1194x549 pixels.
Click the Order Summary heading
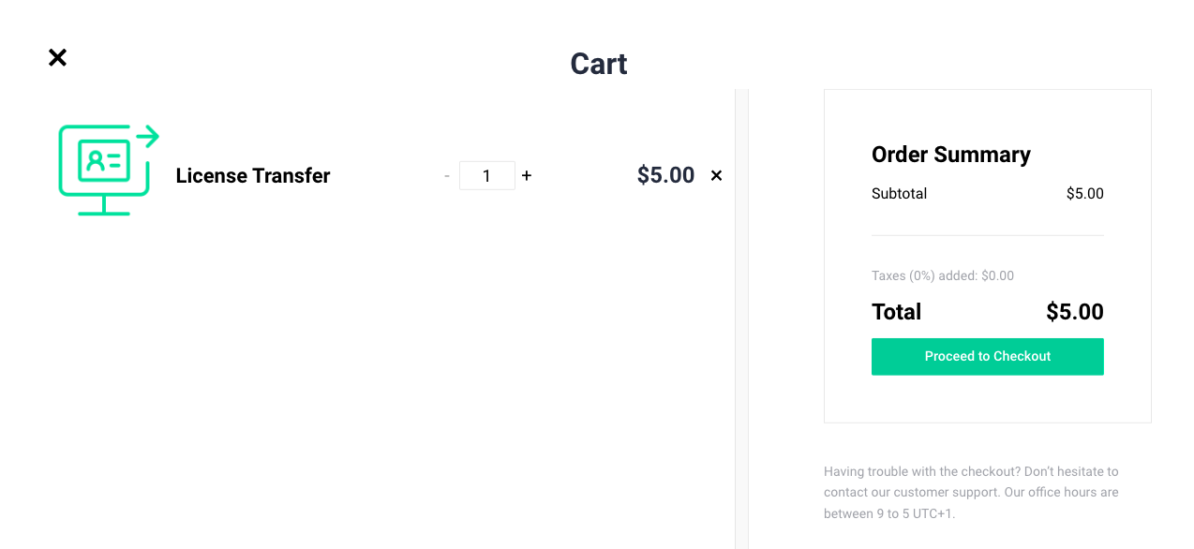pos(951,155)
